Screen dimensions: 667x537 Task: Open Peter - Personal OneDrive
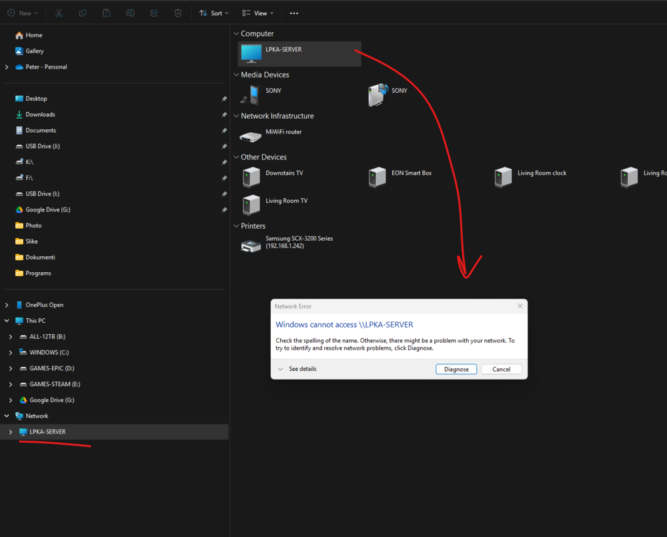(41, 67)
